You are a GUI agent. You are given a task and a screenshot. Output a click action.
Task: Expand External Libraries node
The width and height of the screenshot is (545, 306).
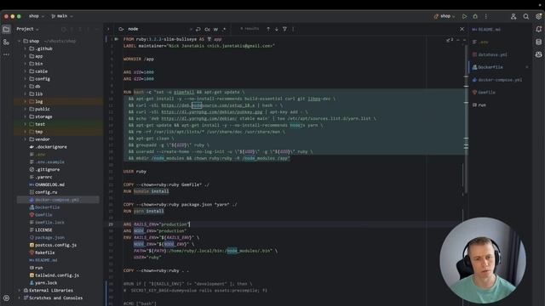tap(19, 291)
